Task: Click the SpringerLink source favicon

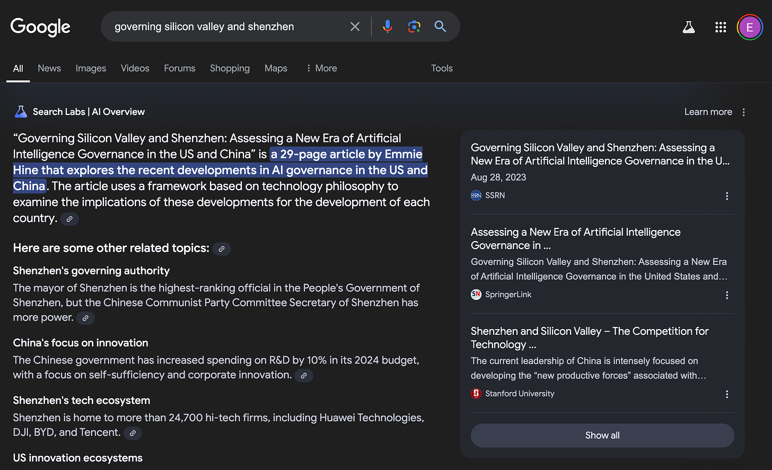Action: [476, 295]
